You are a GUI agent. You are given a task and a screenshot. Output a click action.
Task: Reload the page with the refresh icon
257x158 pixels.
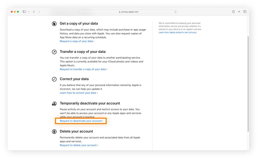click(x=176, y=12)
